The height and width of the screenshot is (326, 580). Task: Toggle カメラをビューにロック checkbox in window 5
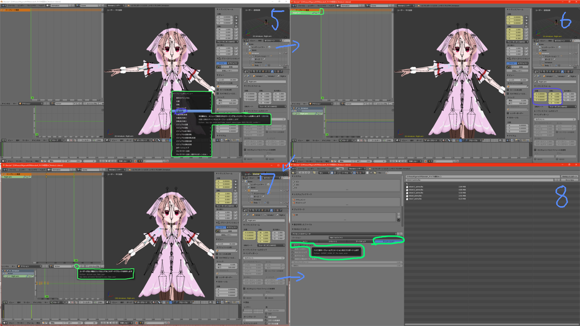218,93
